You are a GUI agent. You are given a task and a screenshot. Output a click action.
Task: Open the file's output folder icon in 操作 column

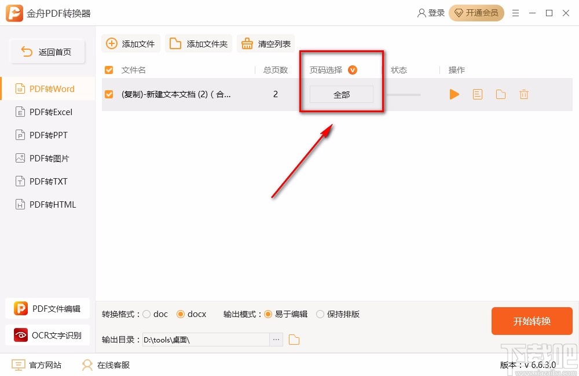point(500,94)
